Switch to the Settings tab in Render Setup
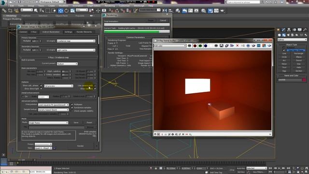This screenshot has width=309, height=174. 69,32
